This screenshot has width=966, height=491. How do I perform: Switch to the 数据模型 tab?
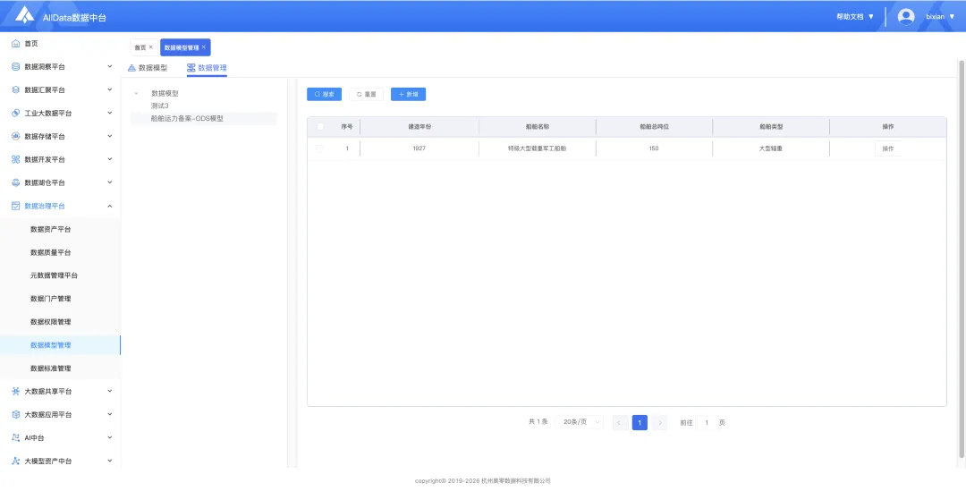[x=148, y=68]
